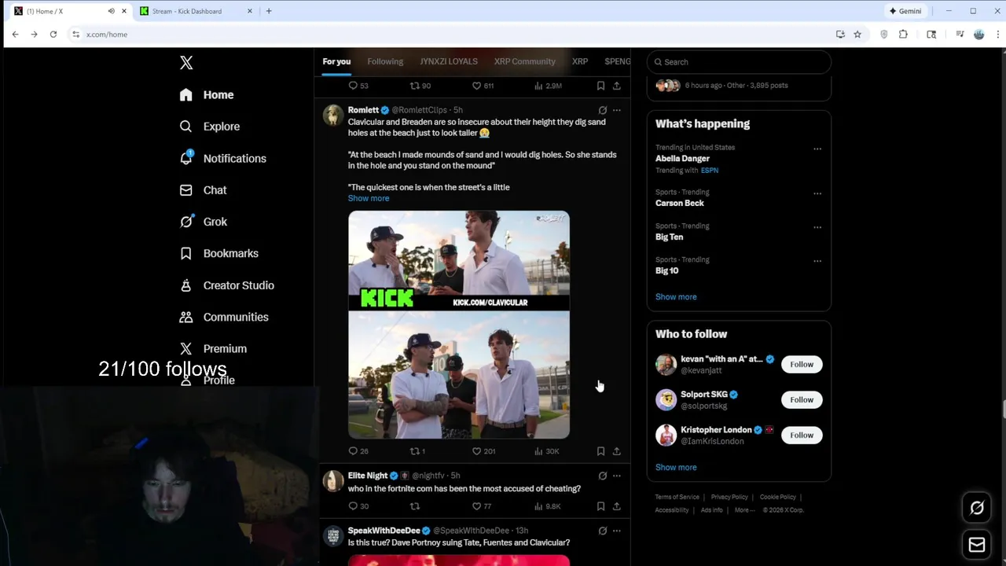Open more options for Big 10 trend

[817, 261]
